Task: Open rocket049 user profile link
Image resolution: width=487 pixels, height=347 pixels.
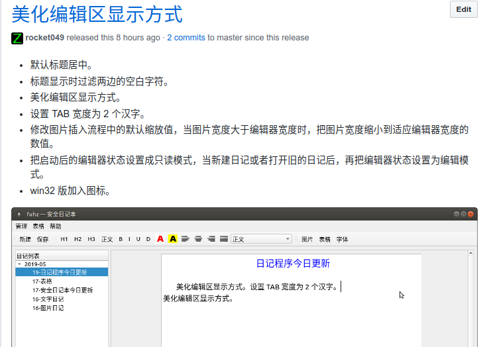Action: click(x=45, y=38)
